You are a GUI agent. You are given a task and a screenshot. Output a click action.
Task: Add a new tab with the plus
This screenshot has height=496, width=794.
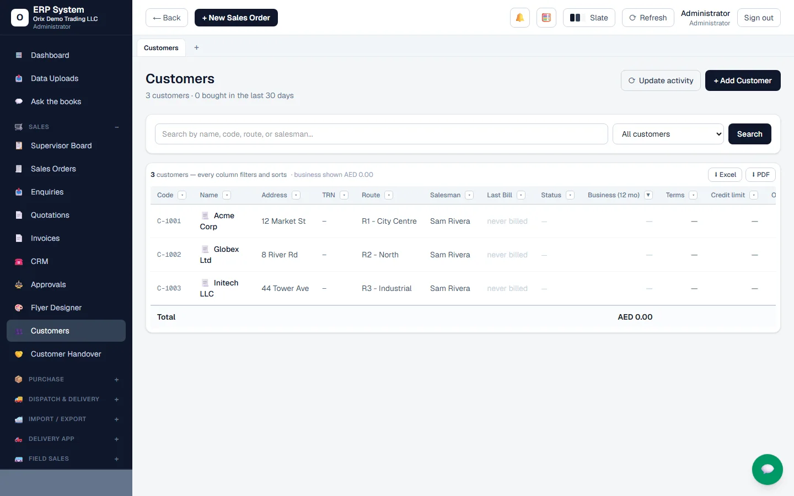(x=196, y=48)
